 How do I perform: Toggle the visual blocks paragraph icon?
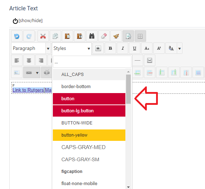(128, 36)
